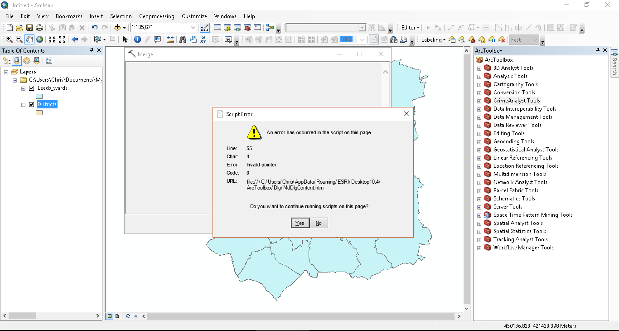The image size is (619, 331).
Task: Open Table Of Contents options
Action: [x=49, y=60]
